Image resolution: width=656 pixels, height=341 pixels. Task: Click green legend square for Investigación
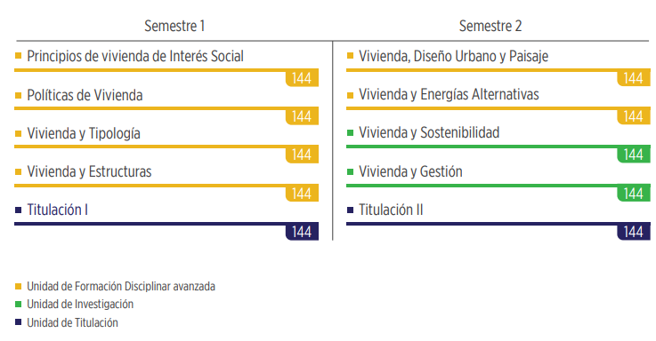(x=18, y=305)
